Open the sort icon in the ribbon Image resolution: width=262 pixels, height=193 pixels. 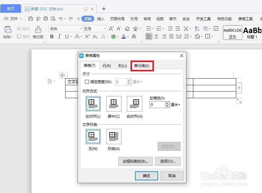197,28
